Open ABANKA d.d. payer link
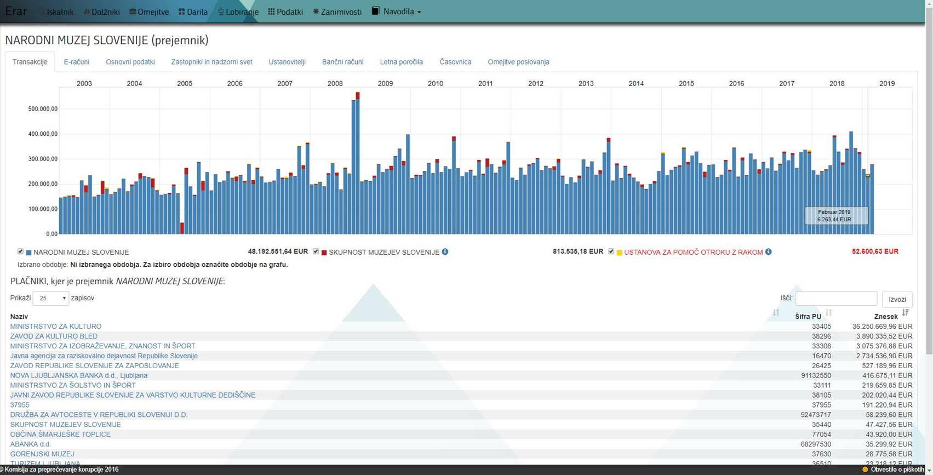Screen dimensions: 933x475 click(x=30, y=444)
